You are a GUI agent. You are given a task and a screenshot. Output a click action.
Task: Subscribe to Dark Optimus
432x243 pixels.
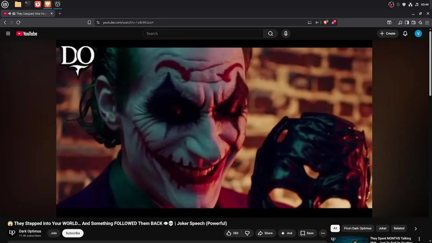tap(73, 233)
